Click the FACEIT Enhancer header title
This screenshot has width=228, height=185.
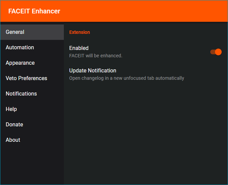(x=34, y=11)
